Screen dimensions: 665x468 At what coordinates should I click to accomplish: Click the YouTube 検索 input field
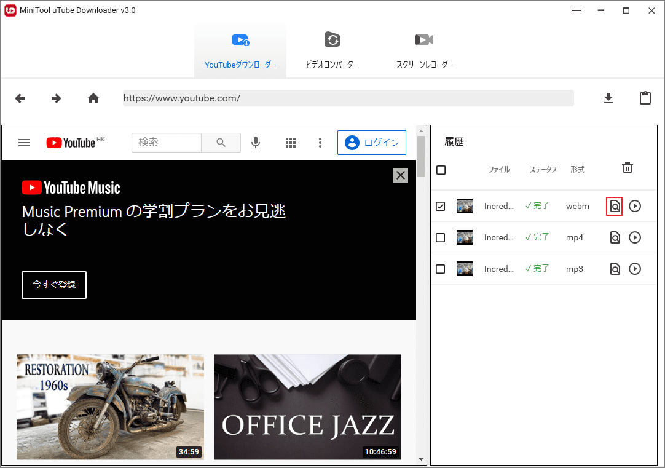[x=166, y=143]
